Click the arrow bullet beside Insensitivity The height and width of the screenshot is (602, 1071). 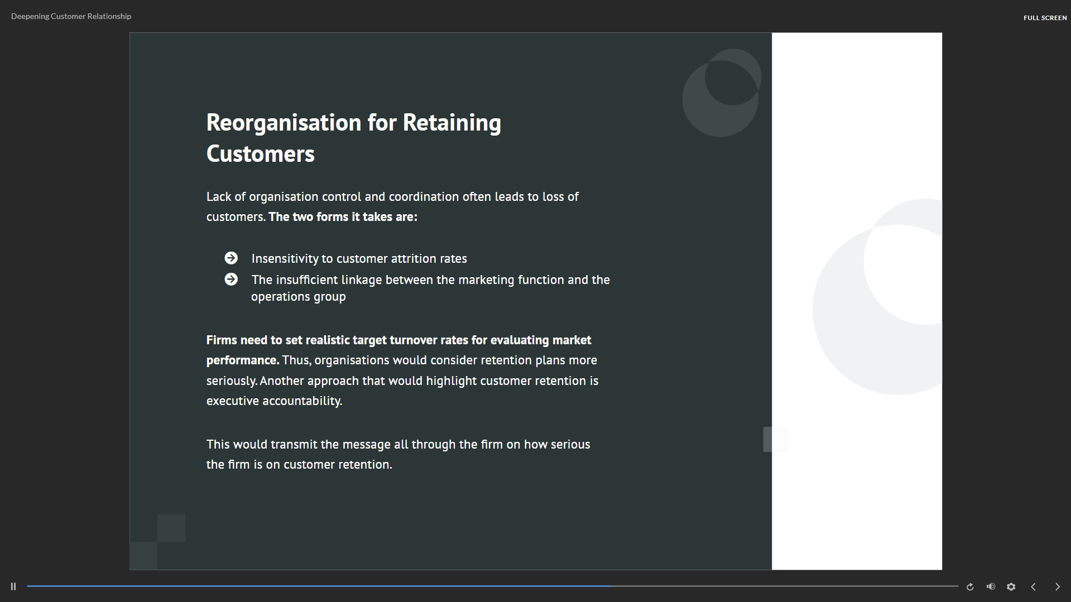tap(231, 258)
